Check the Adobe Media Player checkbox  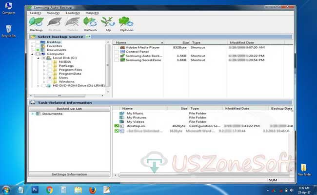click(117, 47)
